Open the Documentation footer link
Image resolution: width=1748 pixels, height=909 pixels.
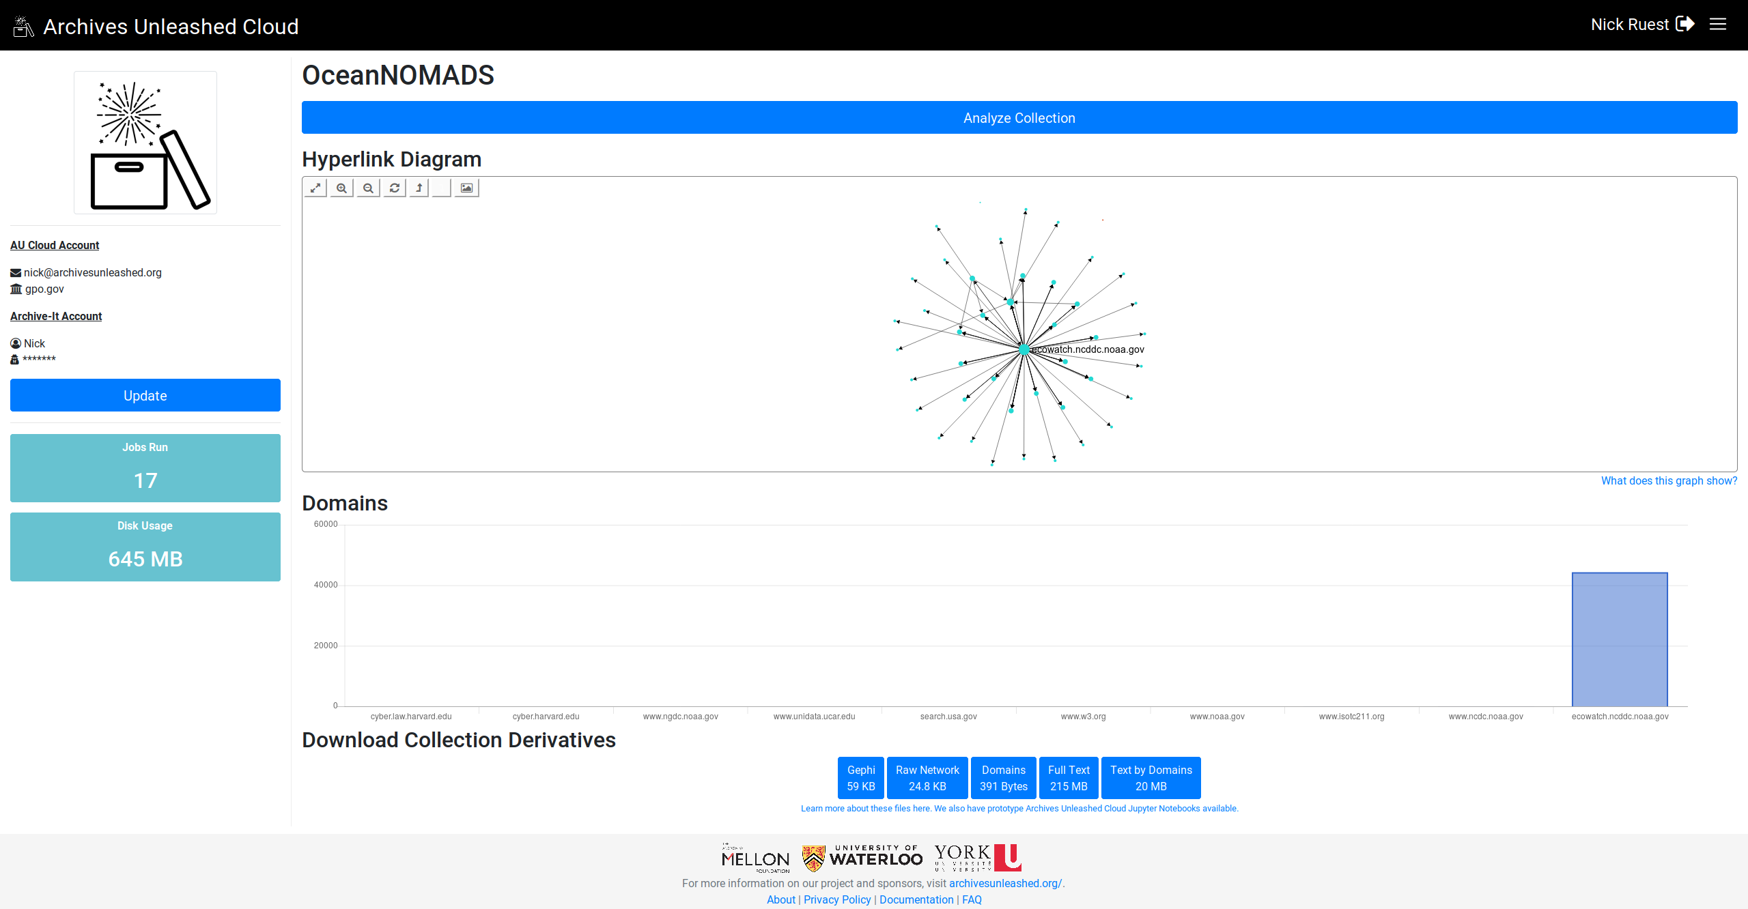click(x=916, y=899)
